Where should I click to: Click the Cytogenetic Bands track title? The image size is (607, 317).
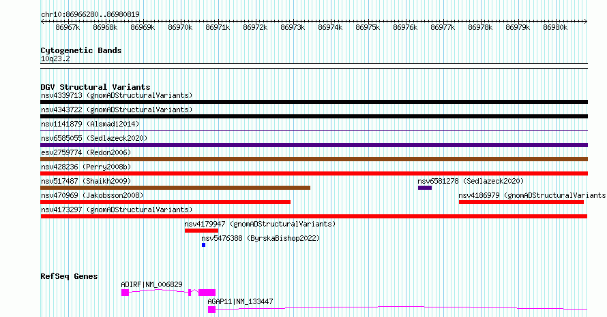pos(81,50)
